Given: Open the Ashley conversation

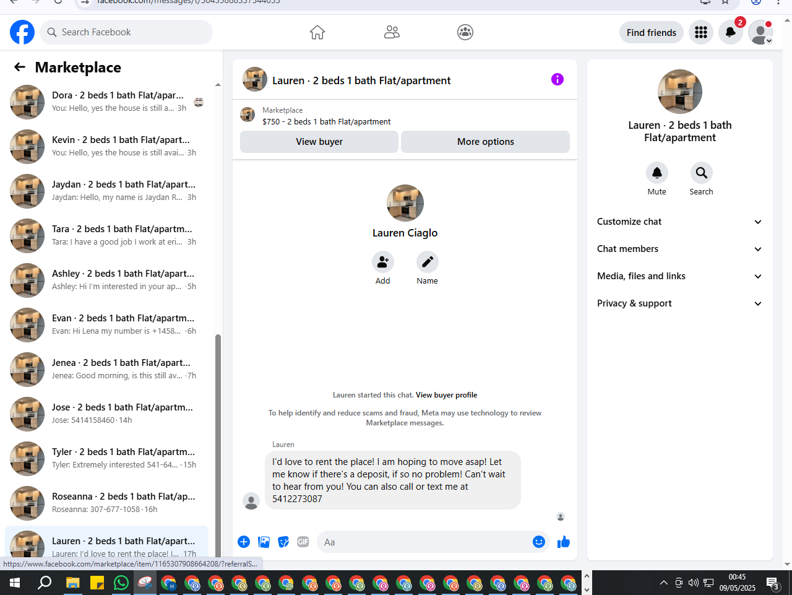Looking at the screenshot, I should click(x=107, y=280).
